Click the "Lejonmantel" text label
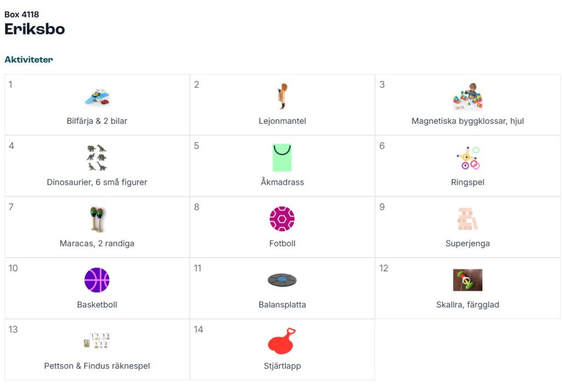562x387 pixels. tap(282, 121)
